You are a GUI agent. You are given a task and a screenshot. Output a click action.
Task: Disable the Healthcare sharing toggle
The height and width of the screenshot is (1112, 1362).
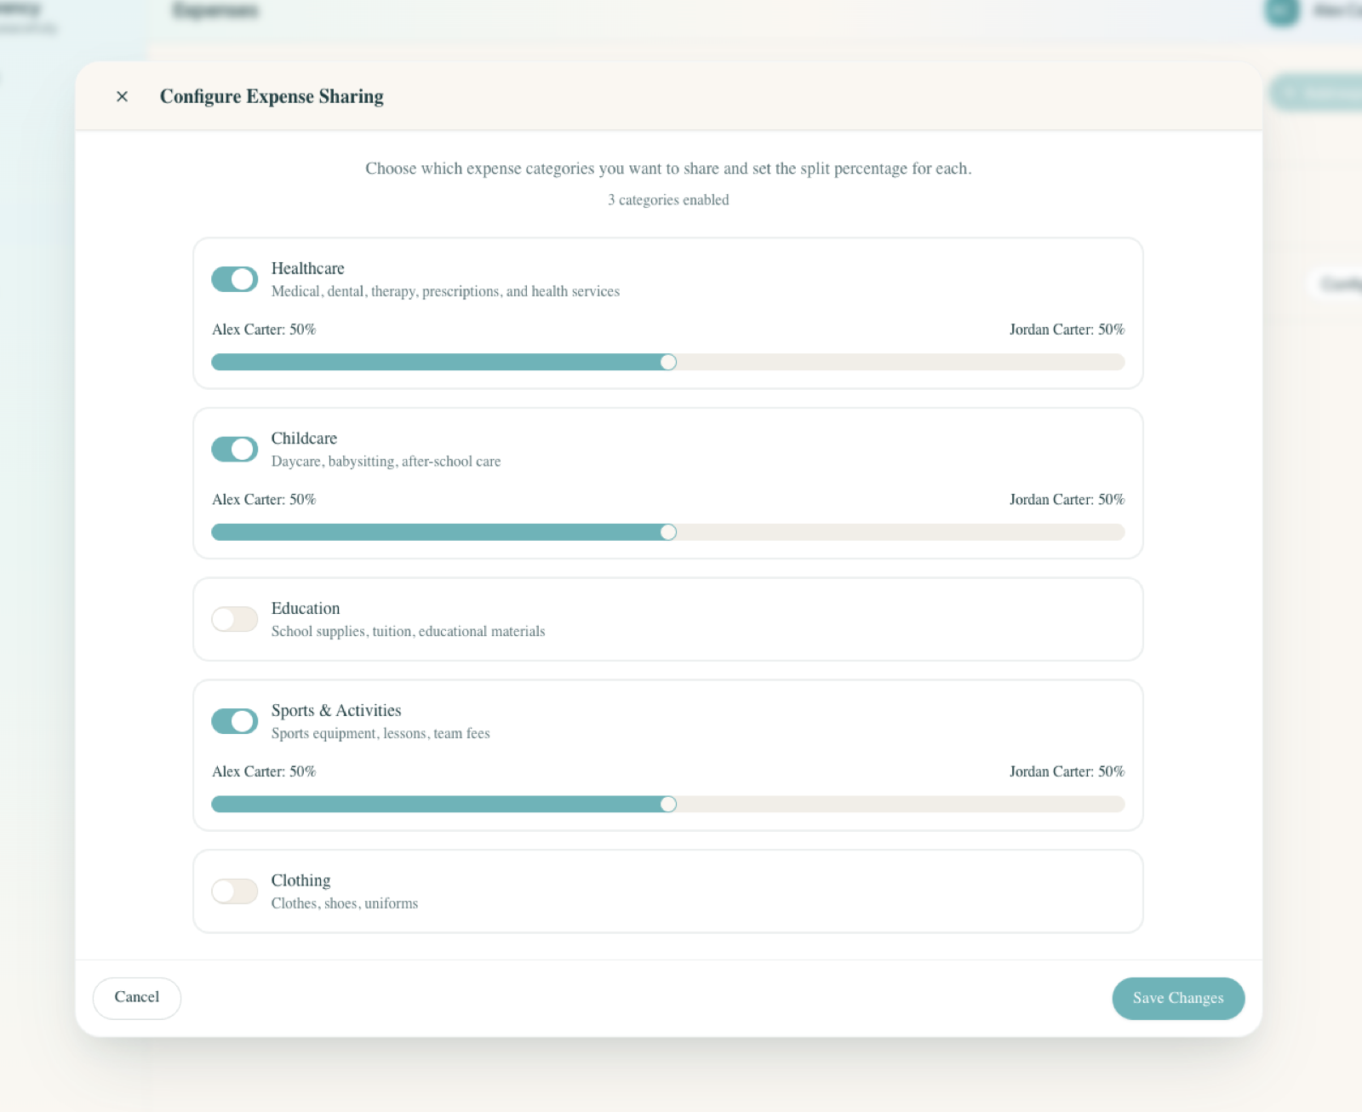point(234,278)
